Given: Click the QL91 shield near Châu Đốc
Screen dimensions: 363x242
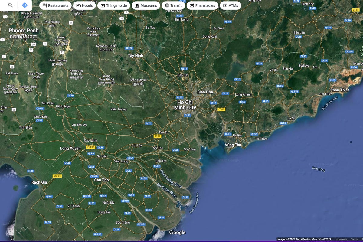Looking at the screenshot, I should click(x=39, y=120).
